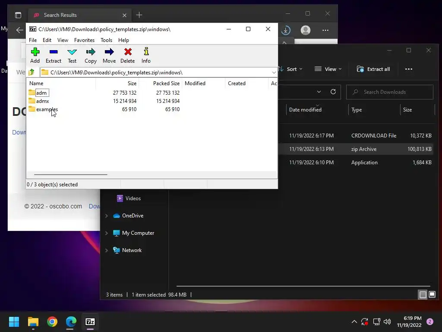Image resolution: width=442 pixels, height=332 pixels.
Task: Open See more options in File Explorer
Action: coord(408,69)
